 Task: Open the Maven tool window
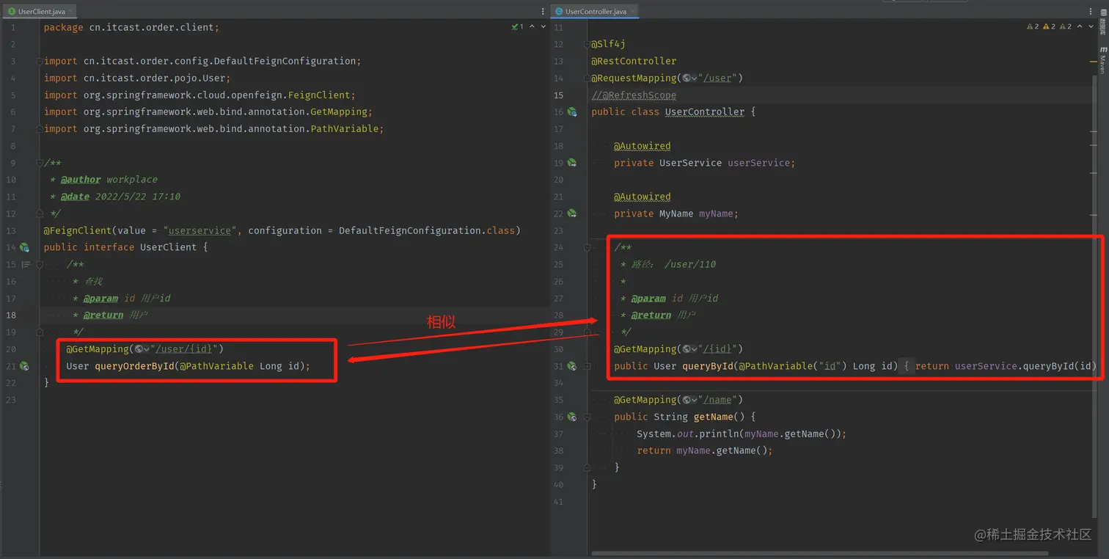[x=1102, y=59]
